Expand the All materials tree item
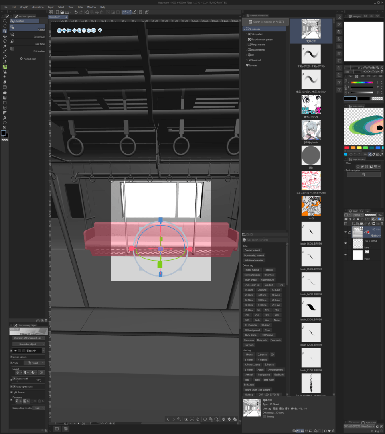Viewport: 385px width, 434px height. (x=245, y=29)
